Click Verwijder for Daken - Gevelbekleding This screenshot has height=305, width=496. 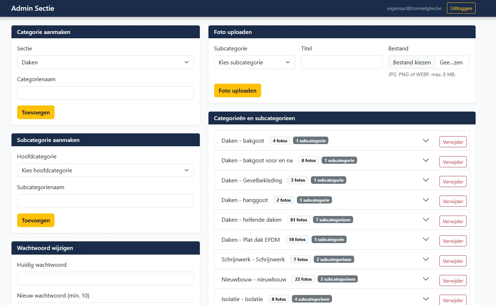453,181
